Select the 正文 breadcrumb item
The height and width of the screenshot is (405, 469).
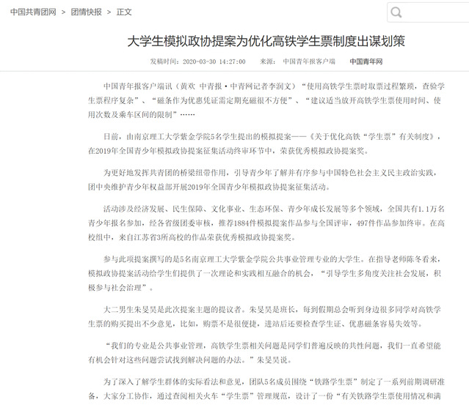tap(125, 12)
